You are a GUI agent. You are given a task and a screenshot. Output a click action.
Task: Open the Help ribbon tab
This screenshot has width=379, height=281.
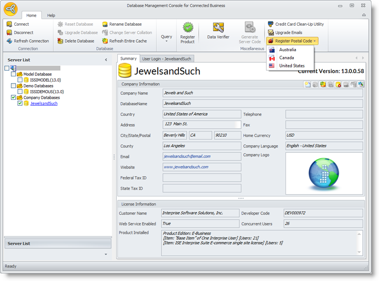(x=51, y=16)
